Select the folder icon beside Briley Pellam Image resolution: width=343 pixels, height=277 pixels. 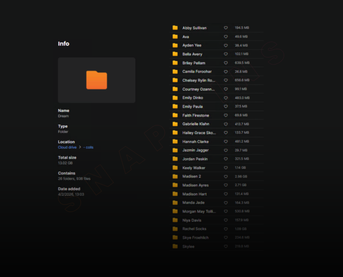(175, 63)
